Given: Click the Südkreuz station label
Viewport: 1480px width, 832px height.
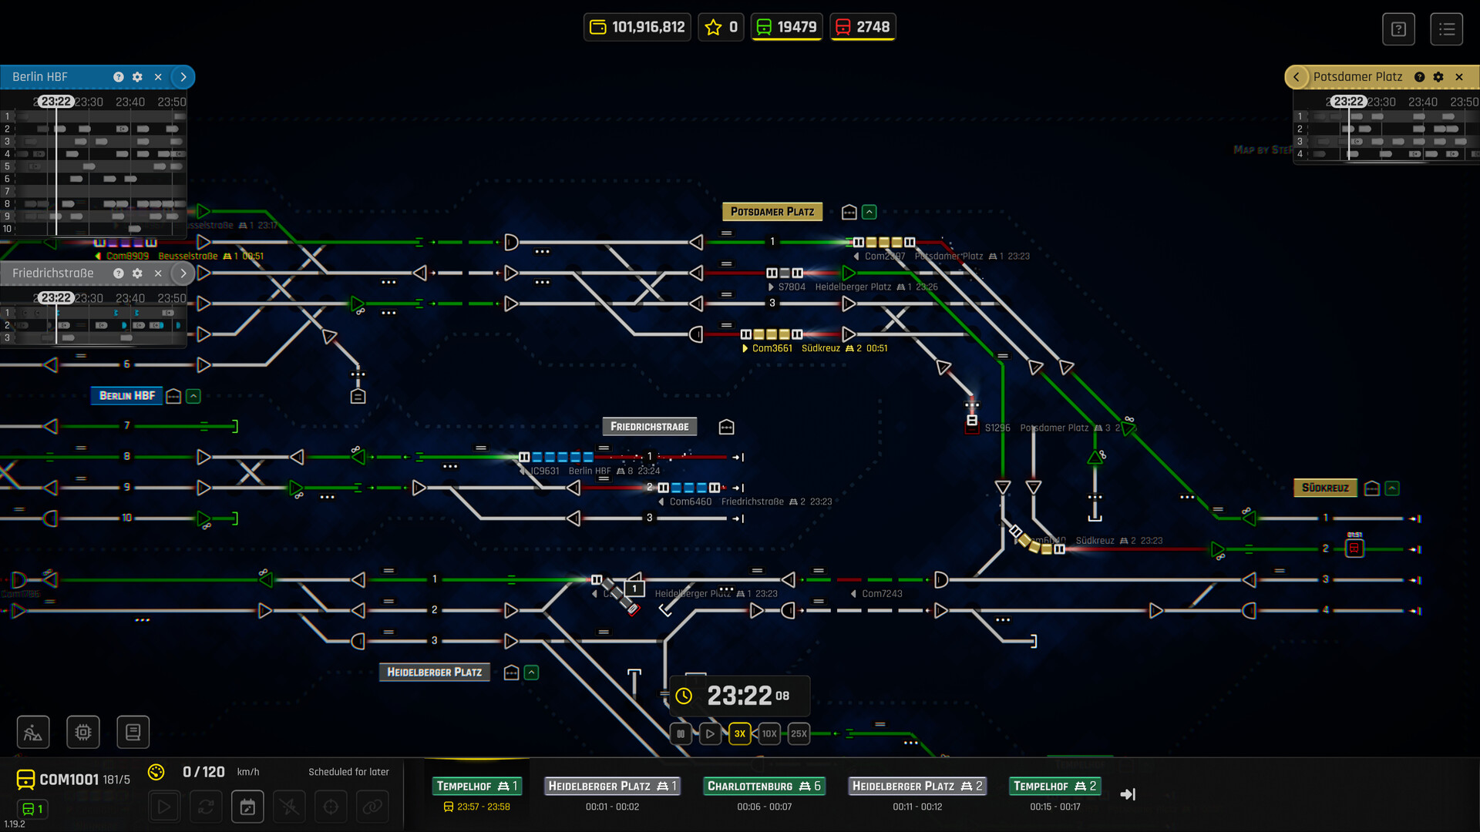Looking at the screenshot, I should pos(1325,488).
